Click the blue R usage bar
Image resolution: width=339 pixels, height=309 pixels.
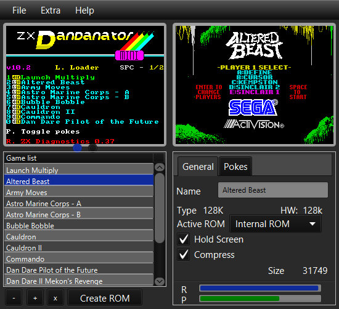point(260,288)
